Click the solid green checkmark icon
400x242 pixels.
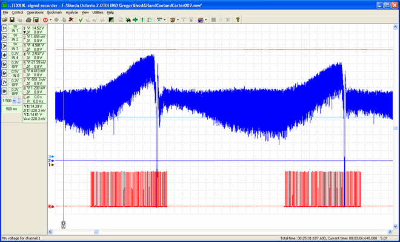click(81, 20)
